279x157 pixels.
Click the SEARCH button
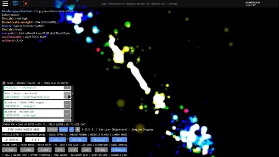[52, 130]
